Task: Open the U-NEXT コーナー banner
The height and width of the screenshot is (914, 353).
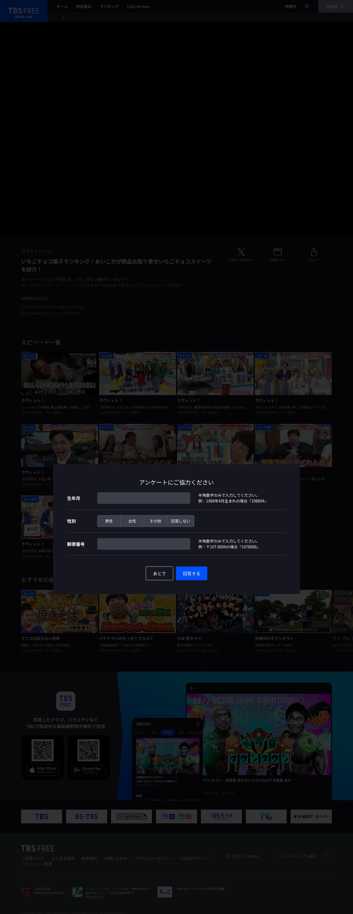Action: 311,816
